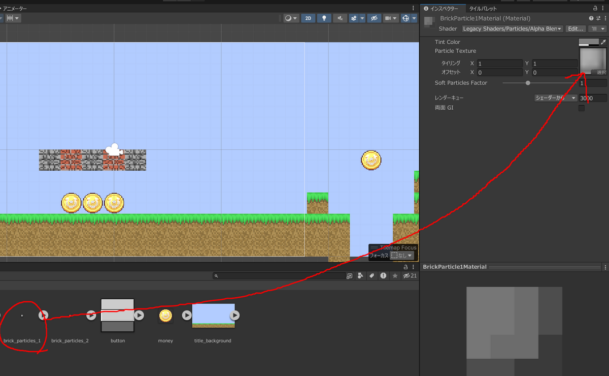The image size is (609, 376).
Task: Open material preset sliders icon
Action: (598, 18)
